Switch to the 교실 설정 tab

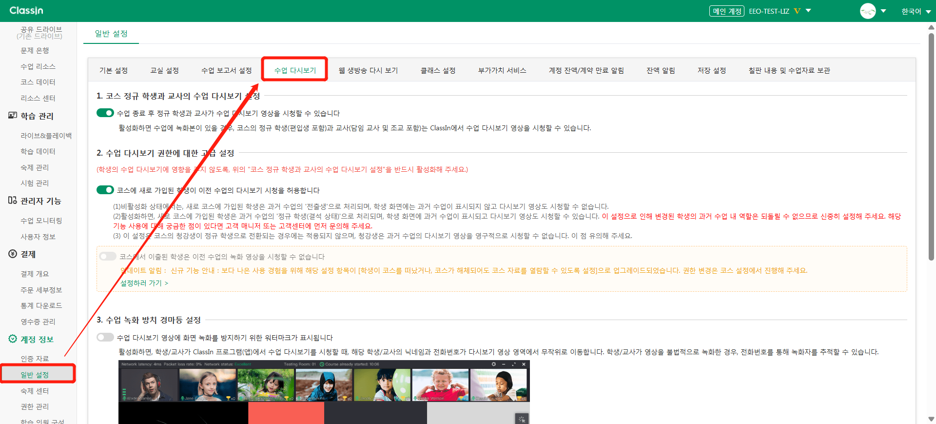164,70
